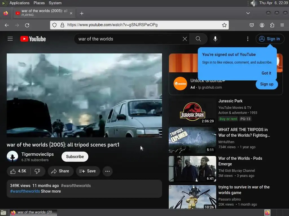Open the tracking protection shield icon
The height and width of the screenshot is (216, 289).
[54, 25]
